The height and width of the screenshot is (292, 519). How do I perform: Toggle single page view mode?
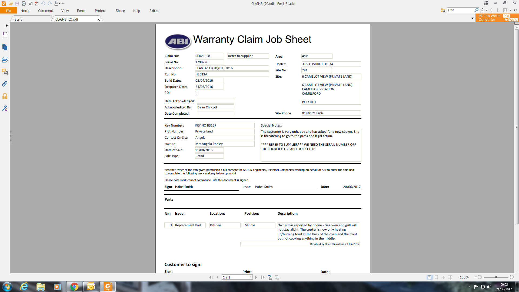pyautogui.click(x=429, y=277)
